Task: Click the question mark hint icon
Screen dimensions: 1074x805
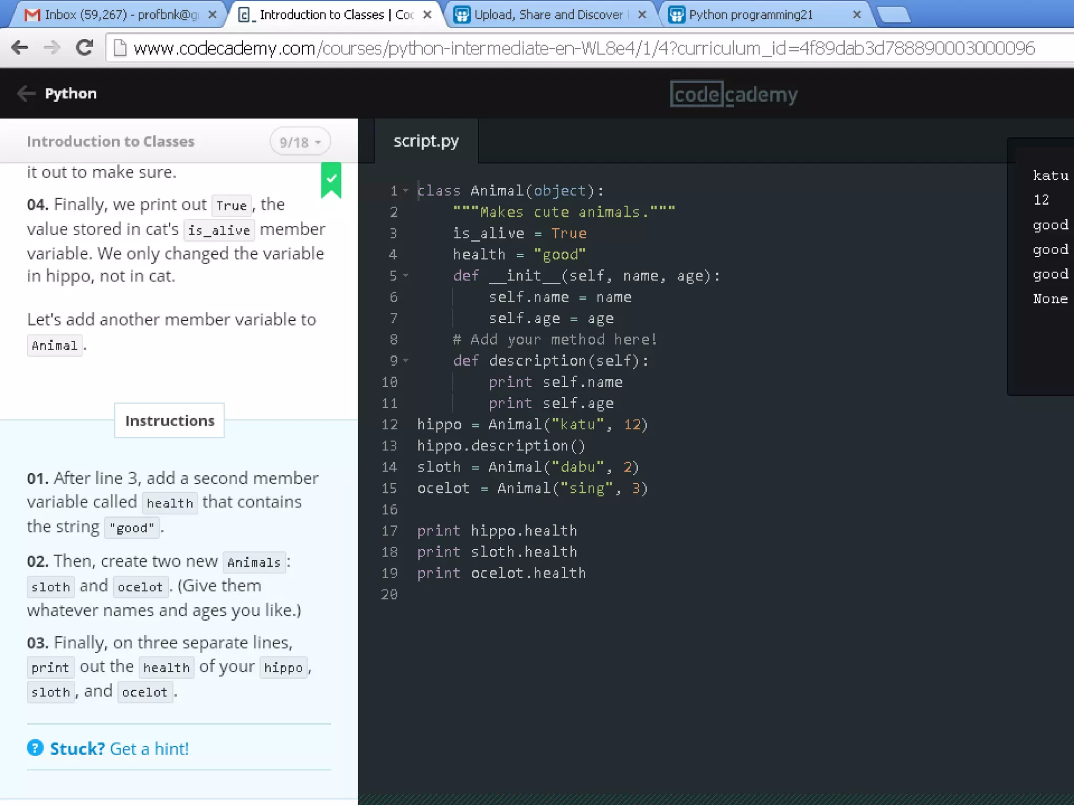Action: coord(35,748)
